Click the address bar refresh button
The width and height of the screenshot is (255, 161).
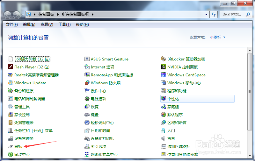[x=214, y=15]
